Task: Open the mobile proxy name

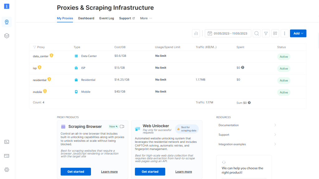Action: pos(37,92)
